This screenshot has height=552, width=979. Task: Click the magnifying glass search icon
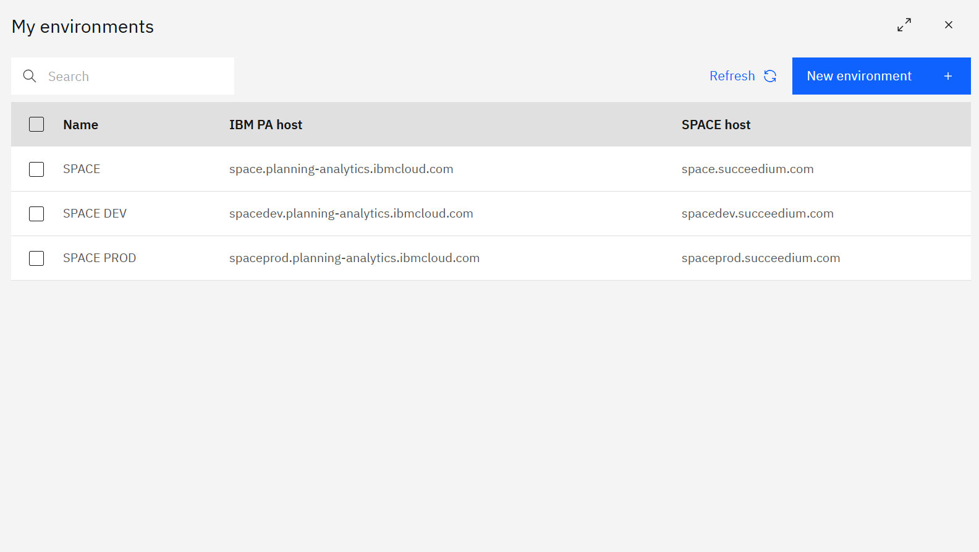(30, 76)
